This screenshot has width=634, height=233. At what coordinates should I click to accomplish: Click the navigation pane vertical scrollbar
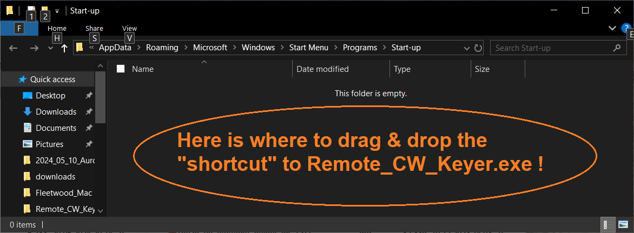coord(101,138)
